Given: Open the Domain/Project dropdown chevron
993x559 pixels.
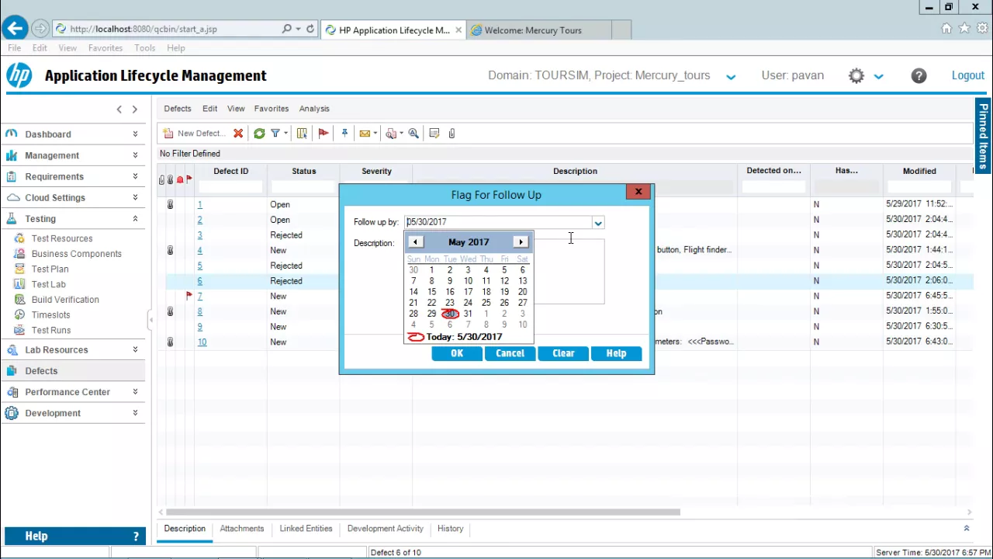Looking at the screenshot, I should click(x=731, y=77).
